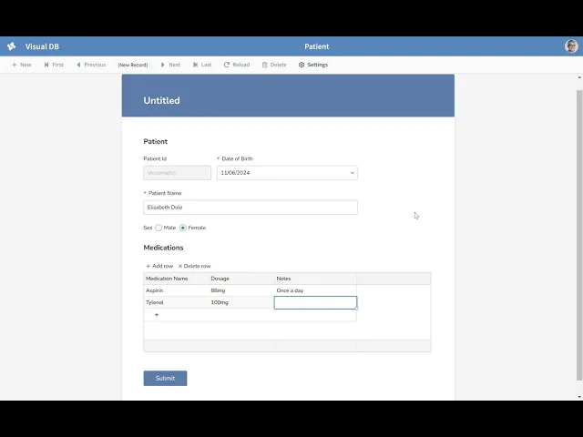Select the 'Once a day' notes cell
This screenshot has width=583, height=437.
315,290
